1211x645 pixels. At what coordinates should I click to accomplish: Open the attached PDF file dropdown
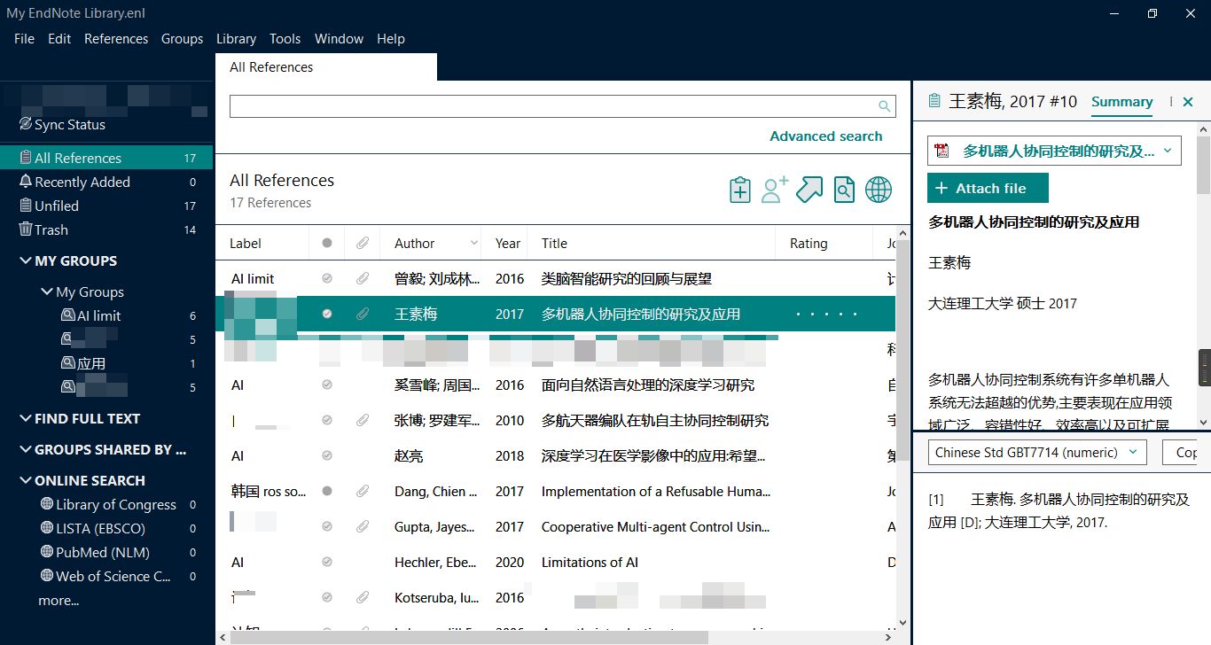click(x=1168, y=151)
